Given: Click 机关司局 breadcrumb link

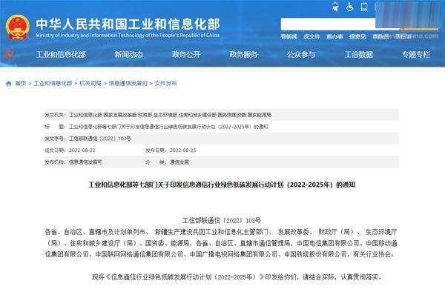Looking at the screenshot, I should (90, 84).
